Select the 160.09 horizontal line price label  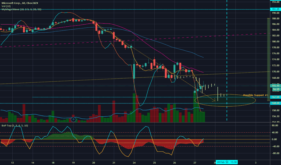(x=276, y=103)
